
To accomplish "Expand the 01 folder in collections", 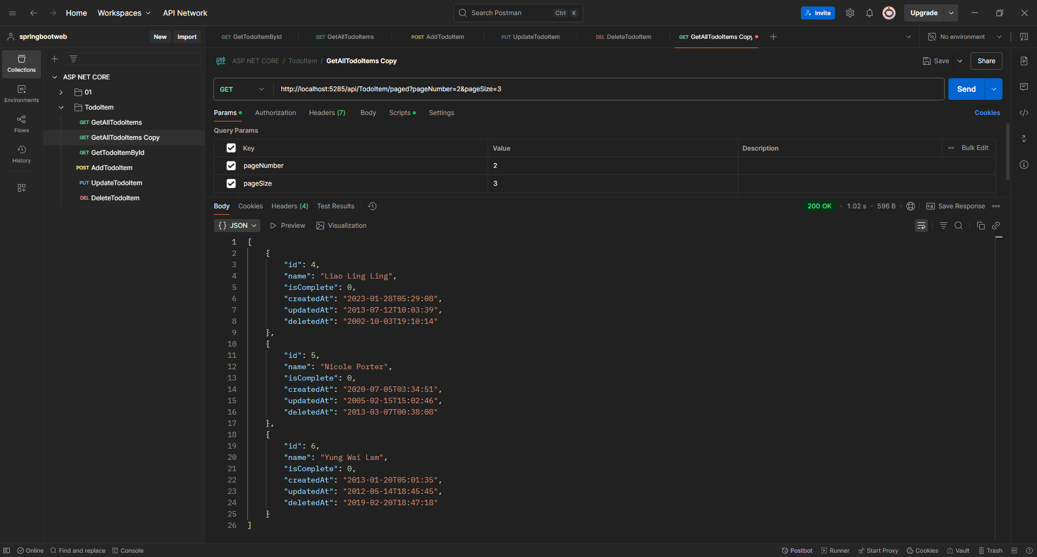I will (61, 92).
